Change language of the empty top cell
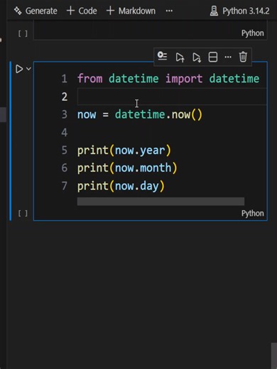The image size is (277, 369). [x=252, y=33]
